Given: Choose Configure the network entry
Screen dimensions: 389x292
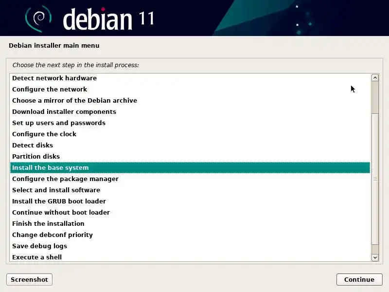Looking at the screenshot, I should point(190,89).
